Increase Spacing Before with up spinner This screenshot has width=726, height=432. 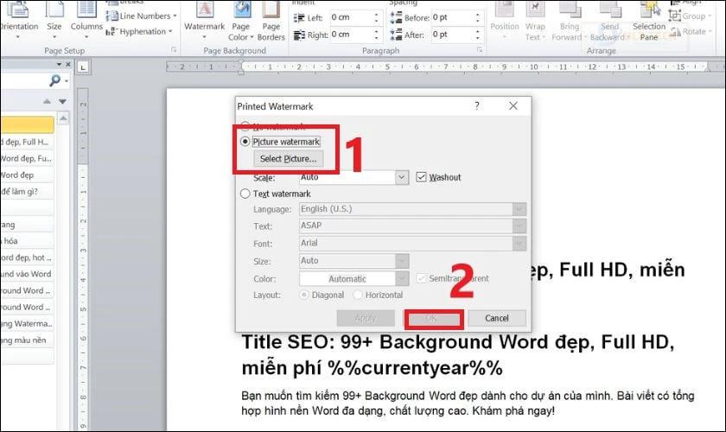(477, 15)
